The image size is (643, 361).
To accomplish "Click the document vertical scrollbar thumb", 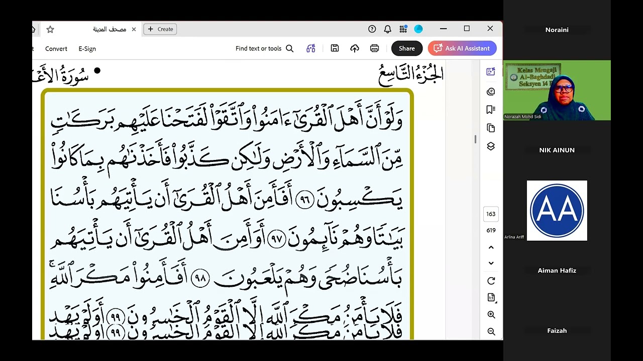I will (475, 139).
